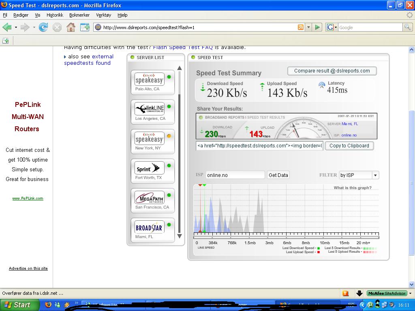The height and width of the screenshot is (311, 415).
Task: Visit the www.PePLink.com link
Action: point(28,198)
